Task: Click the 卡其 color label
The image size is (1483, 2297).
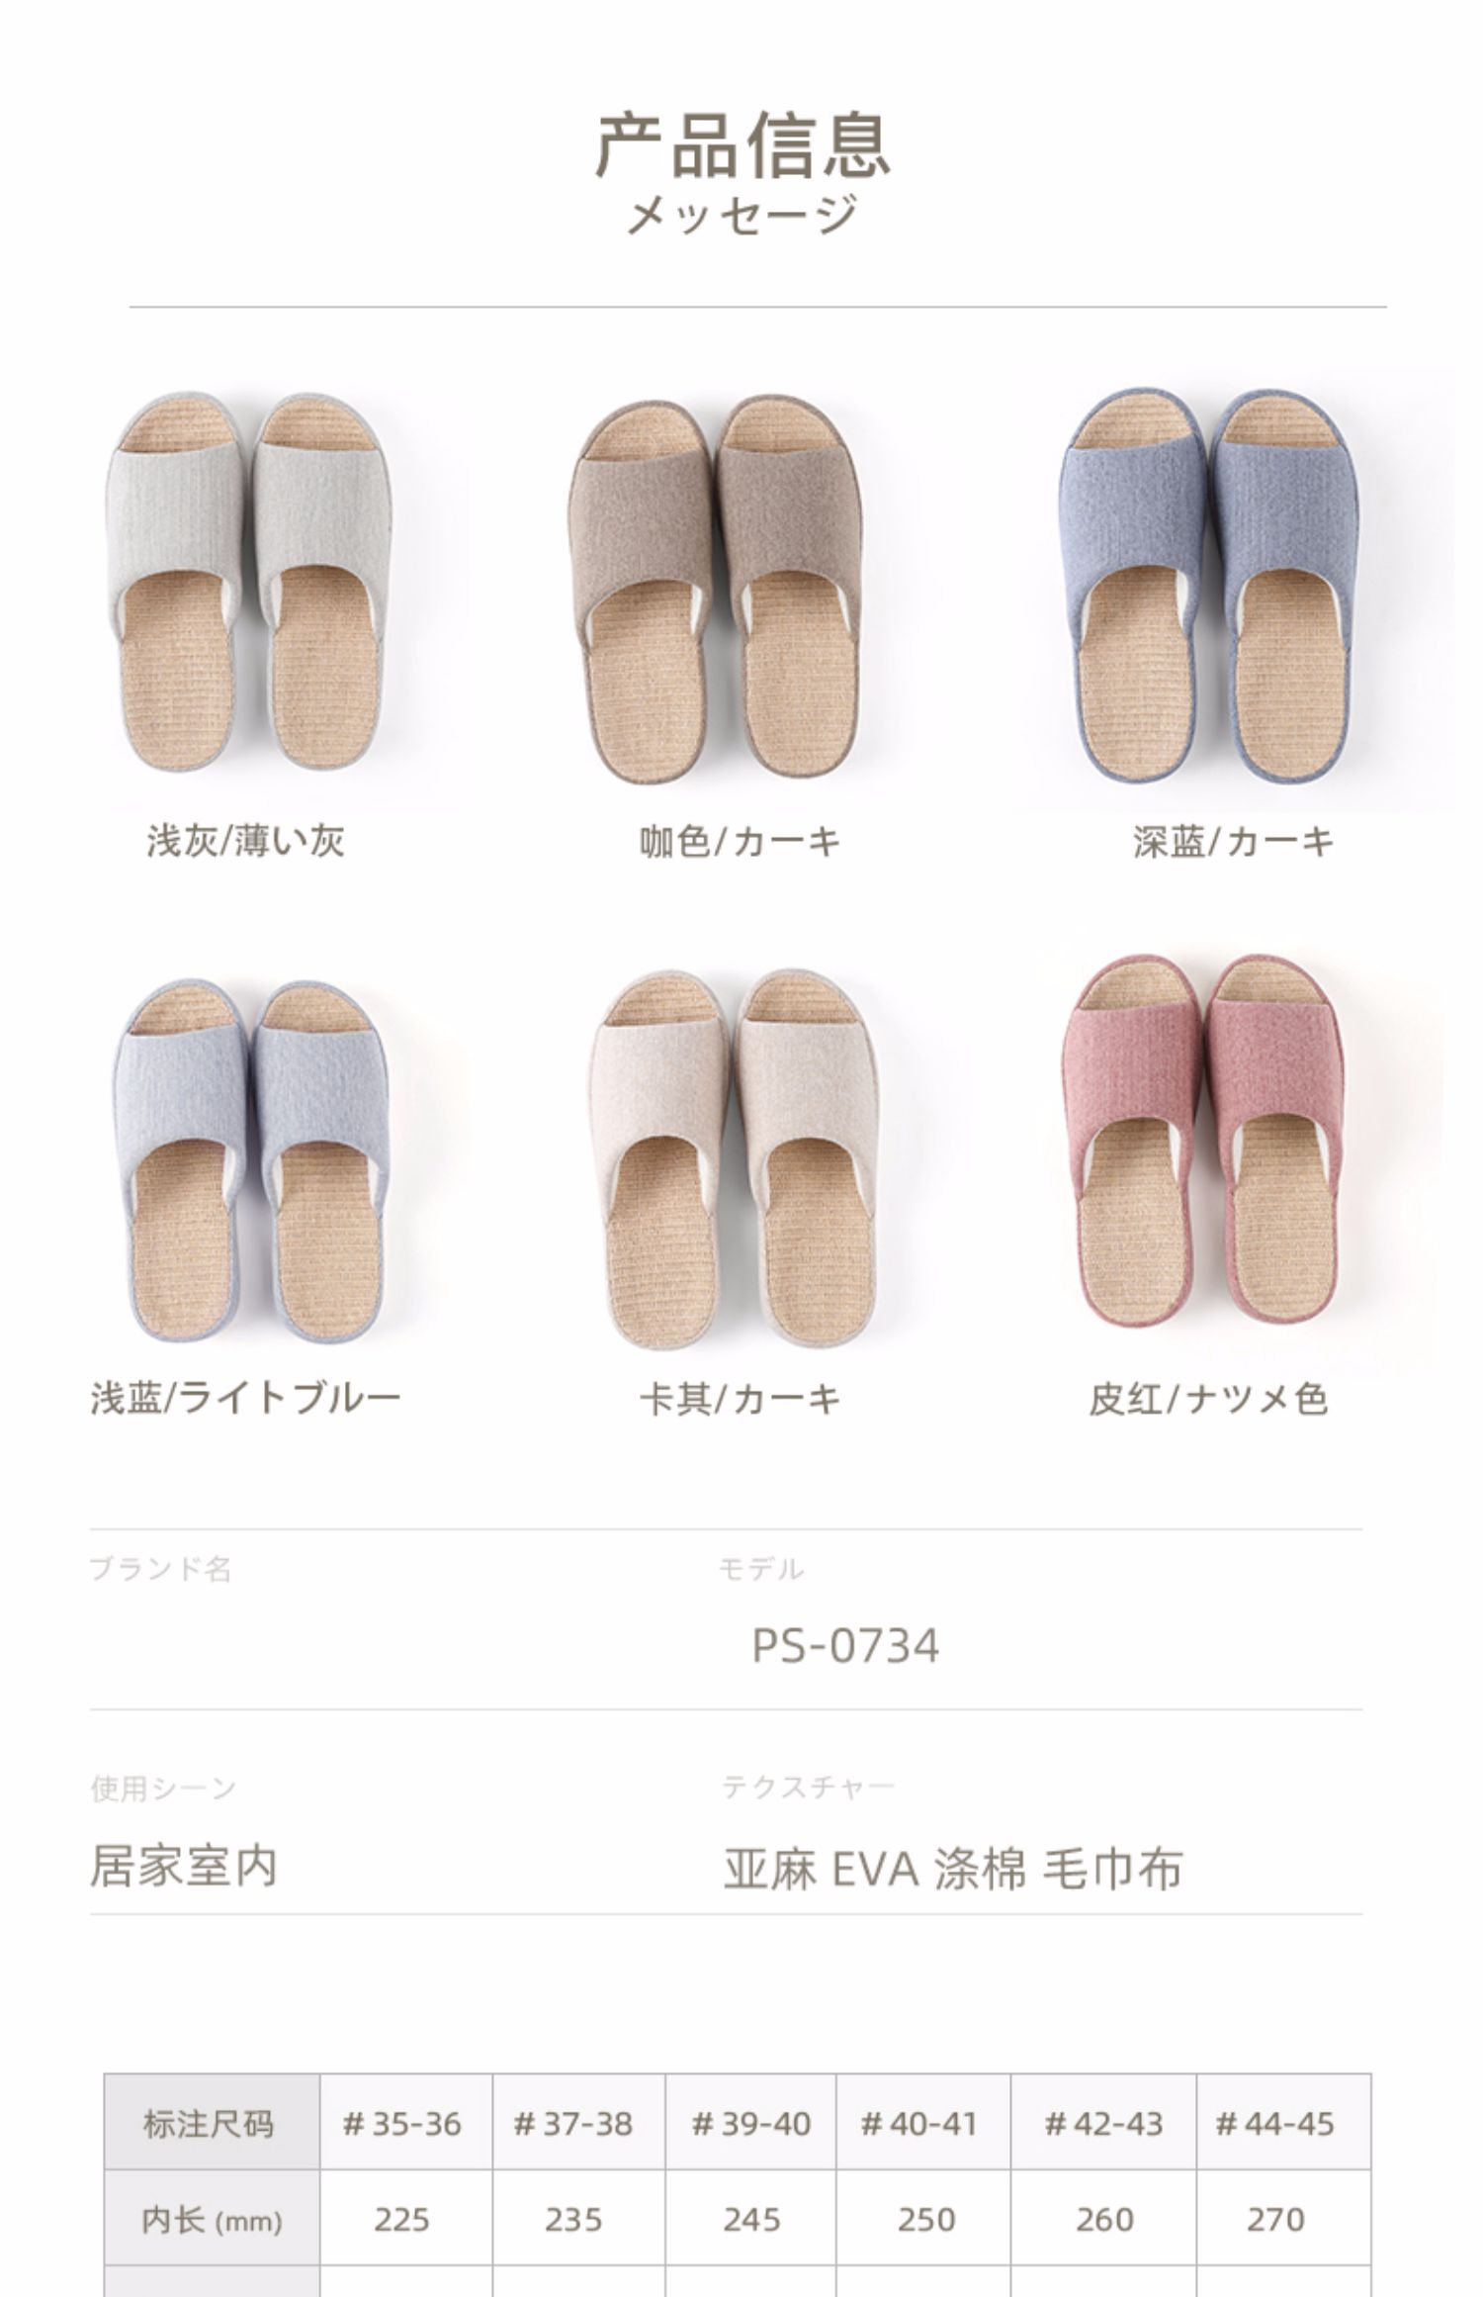Action: tap(740, 1399)
